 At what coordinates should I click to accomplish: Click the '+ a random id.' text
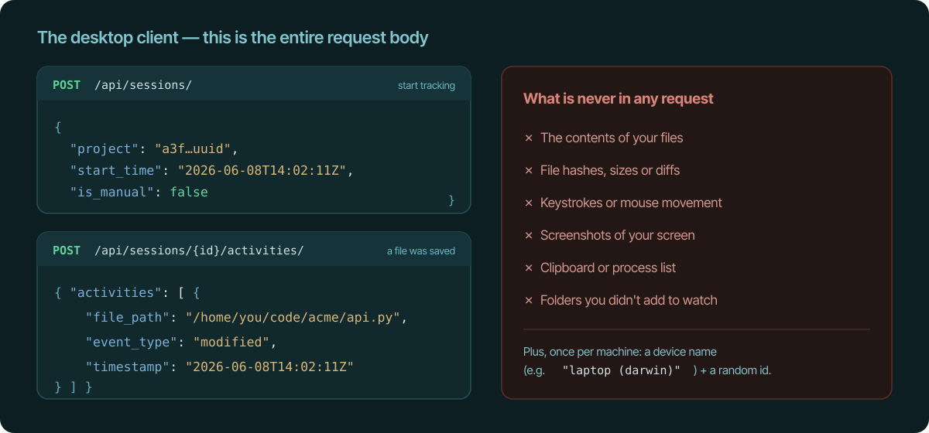pyautogui.click(x=735, y=370)
